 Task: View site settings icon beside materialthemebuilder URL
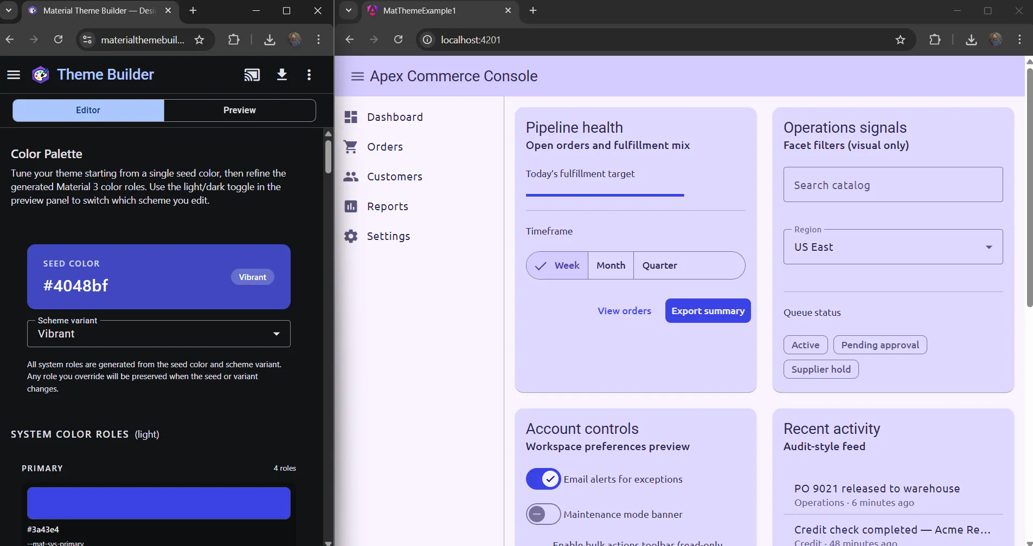coord(87,40)
